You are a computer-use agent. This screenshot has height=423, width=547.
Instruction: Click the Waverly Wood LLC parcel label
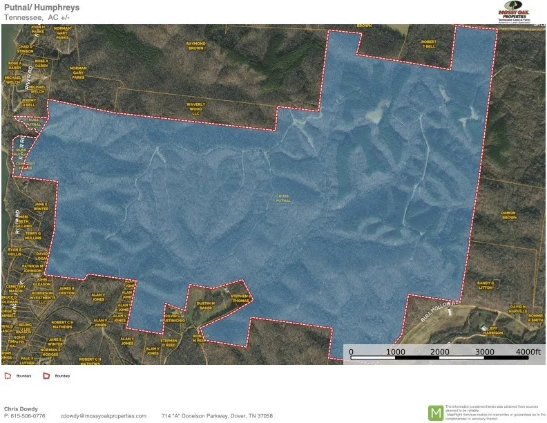195,109
